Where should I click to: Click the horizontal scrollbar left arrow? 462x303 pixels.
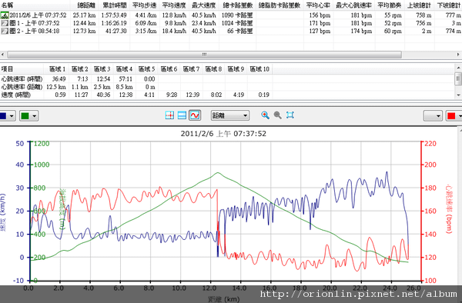(2, 55)
